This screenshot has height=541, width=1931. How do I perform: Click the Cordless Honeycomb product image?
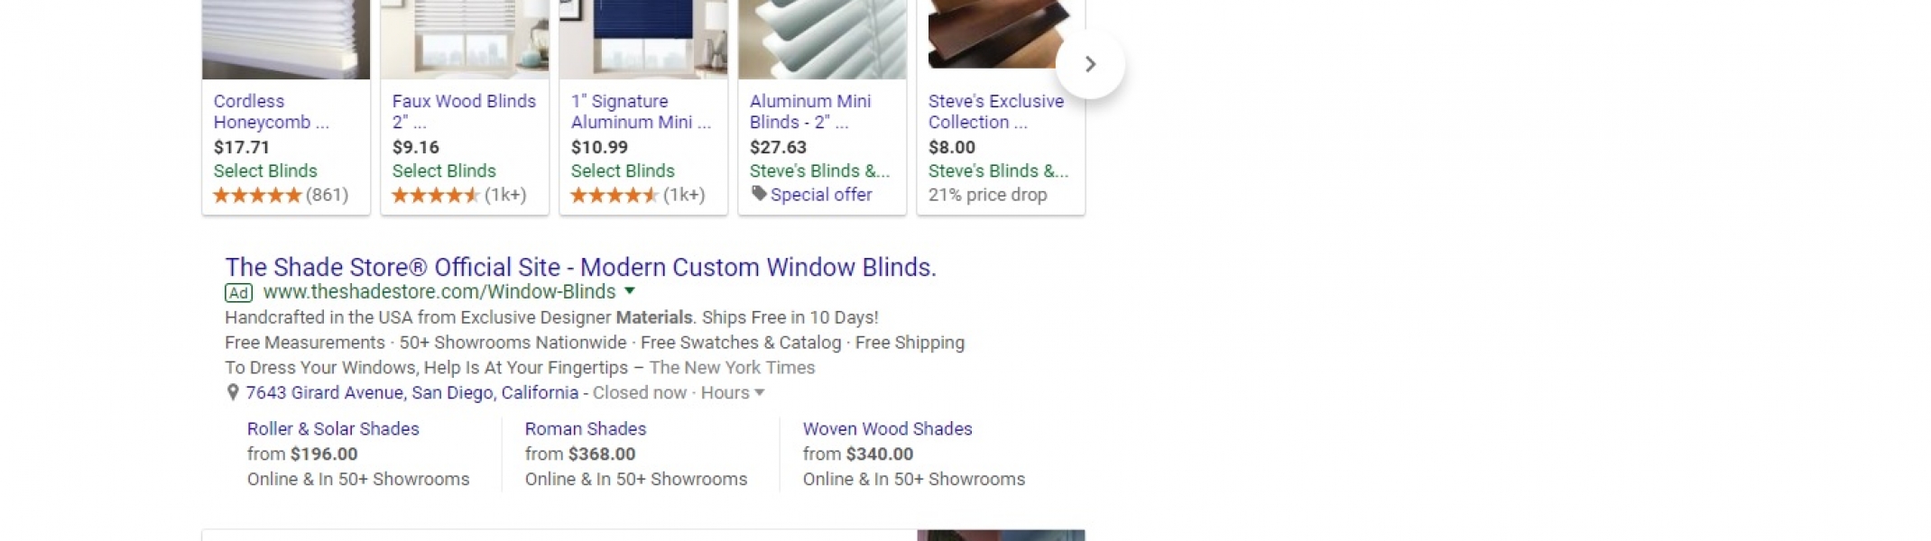click(x=286, y=40)
